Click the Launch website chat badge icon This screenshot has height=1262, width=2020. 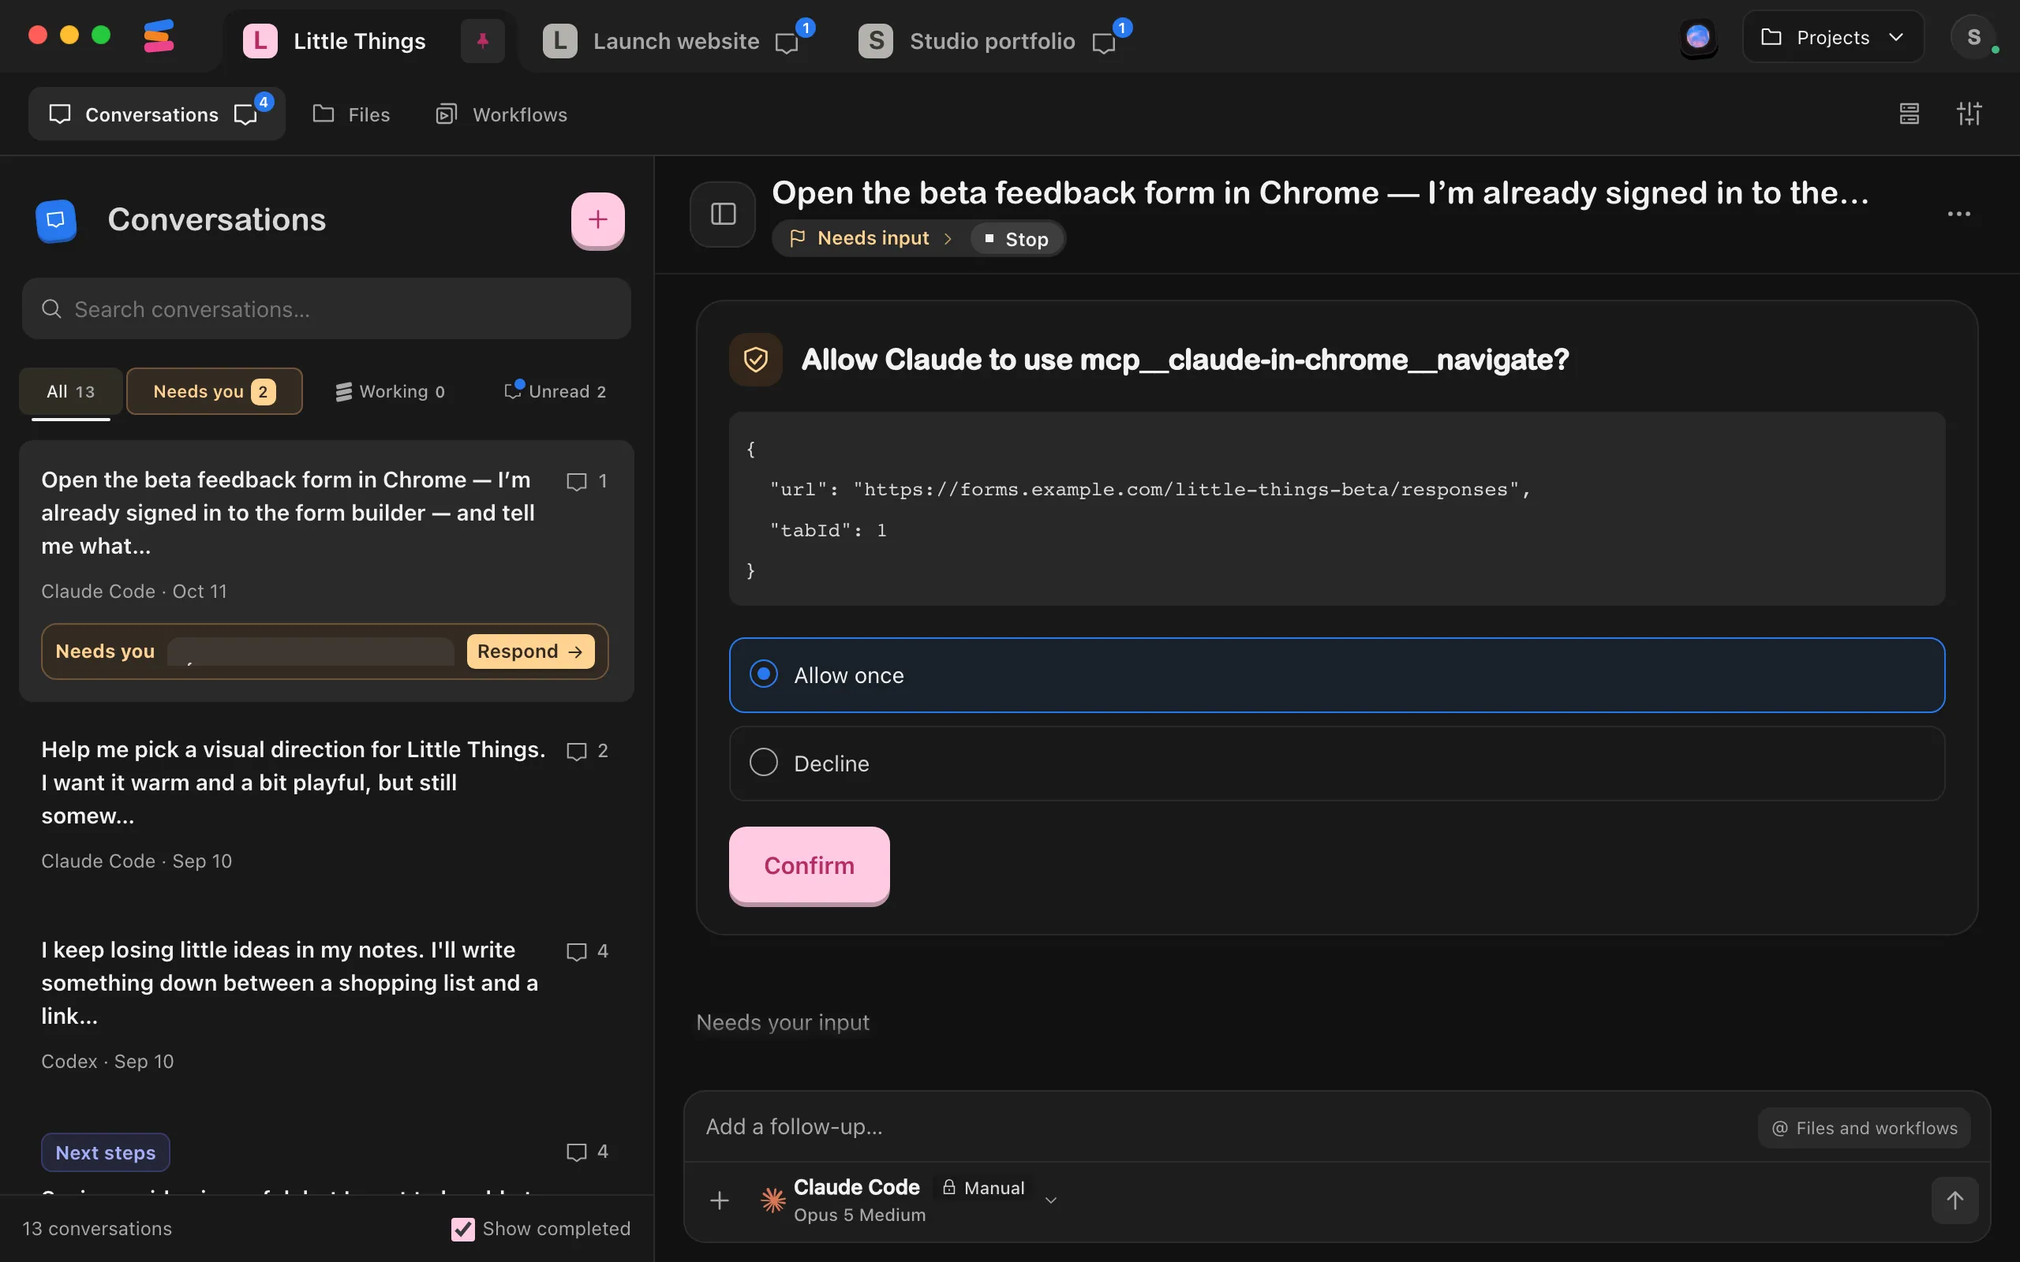coord(786,43)
